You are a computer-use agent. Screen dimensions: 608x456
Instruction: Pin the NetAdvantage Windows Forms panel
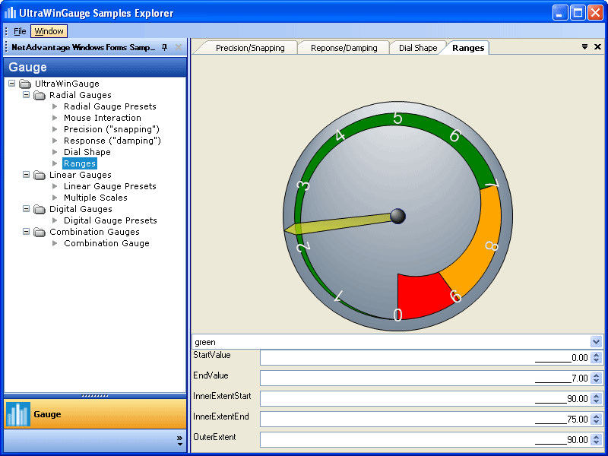click(163, 47)
